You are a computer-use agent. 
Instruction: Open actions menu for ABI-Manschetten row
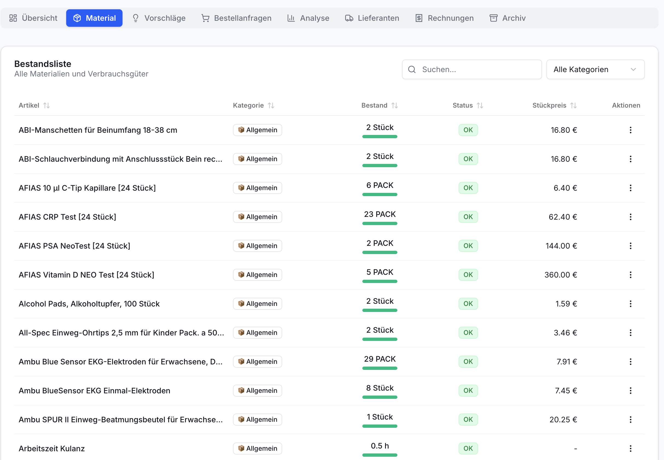tap(630, 130)
